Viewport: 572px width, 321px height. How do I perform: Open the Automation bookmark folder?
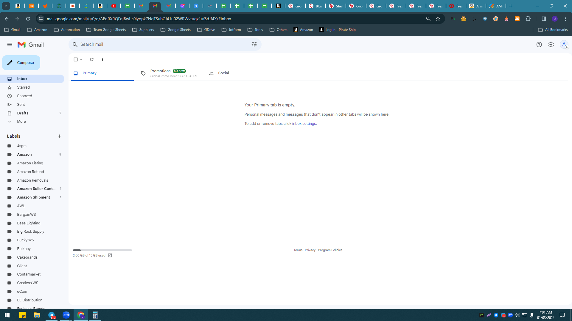67,30
